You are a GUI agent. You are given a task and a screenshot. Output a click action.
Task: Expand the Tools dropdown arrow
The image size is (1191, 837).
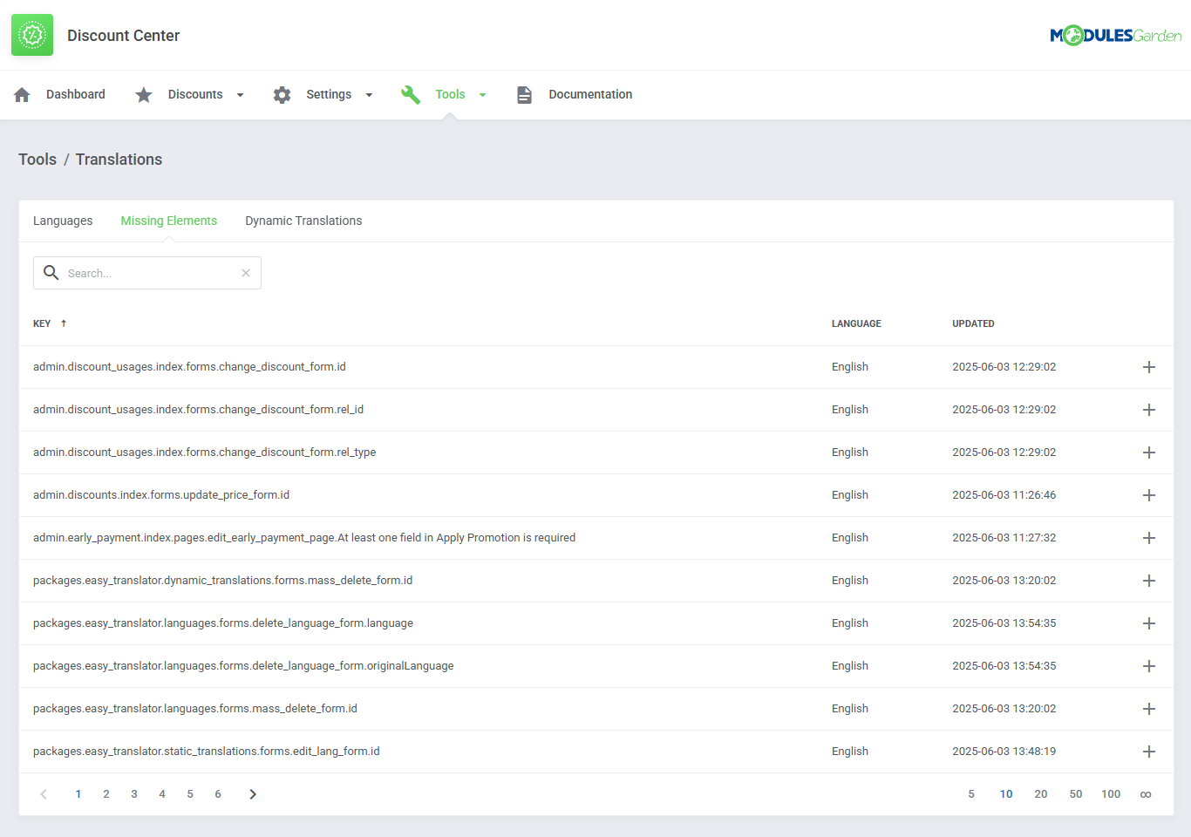pos(483,95)
